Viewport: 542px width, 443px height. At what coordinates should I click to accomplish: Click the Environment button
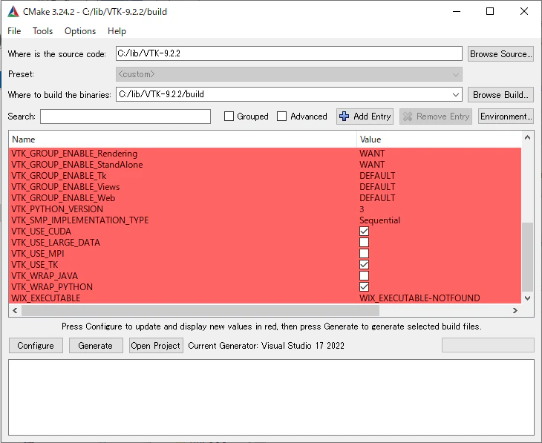point(506,117)
